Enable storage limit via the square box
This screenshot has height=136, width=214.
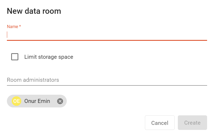pos(15,57)
